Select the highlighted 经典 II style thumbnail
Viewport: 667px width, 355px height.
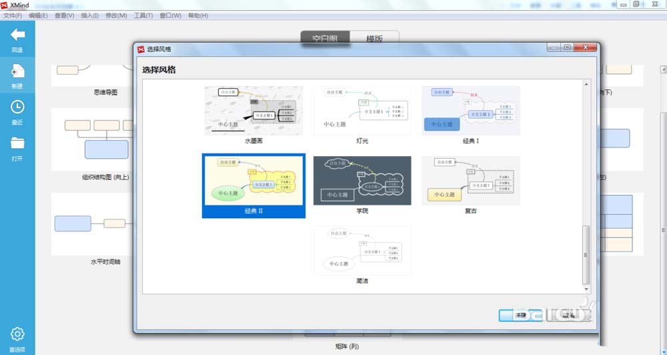(x=253, y=180)
